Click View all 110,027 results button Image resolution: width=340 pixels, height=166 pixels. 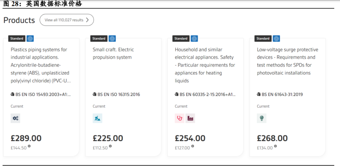click(67, 20)
